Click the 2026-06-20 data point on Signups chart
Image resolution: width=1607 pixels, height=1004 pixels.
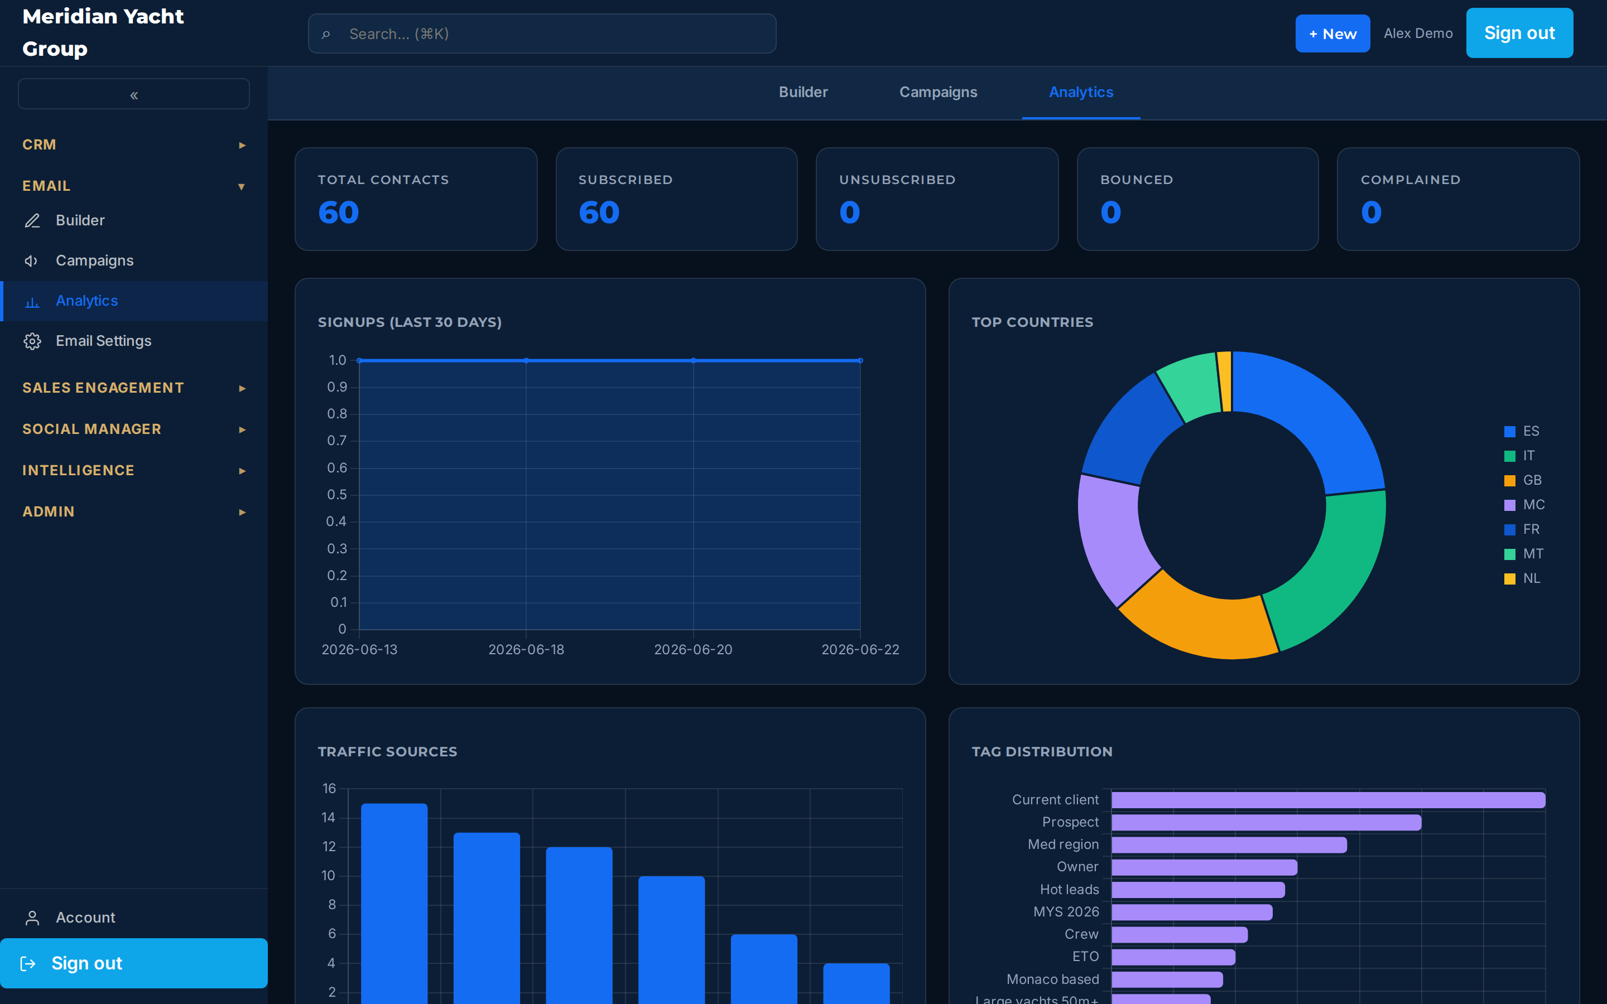[693, 360]
